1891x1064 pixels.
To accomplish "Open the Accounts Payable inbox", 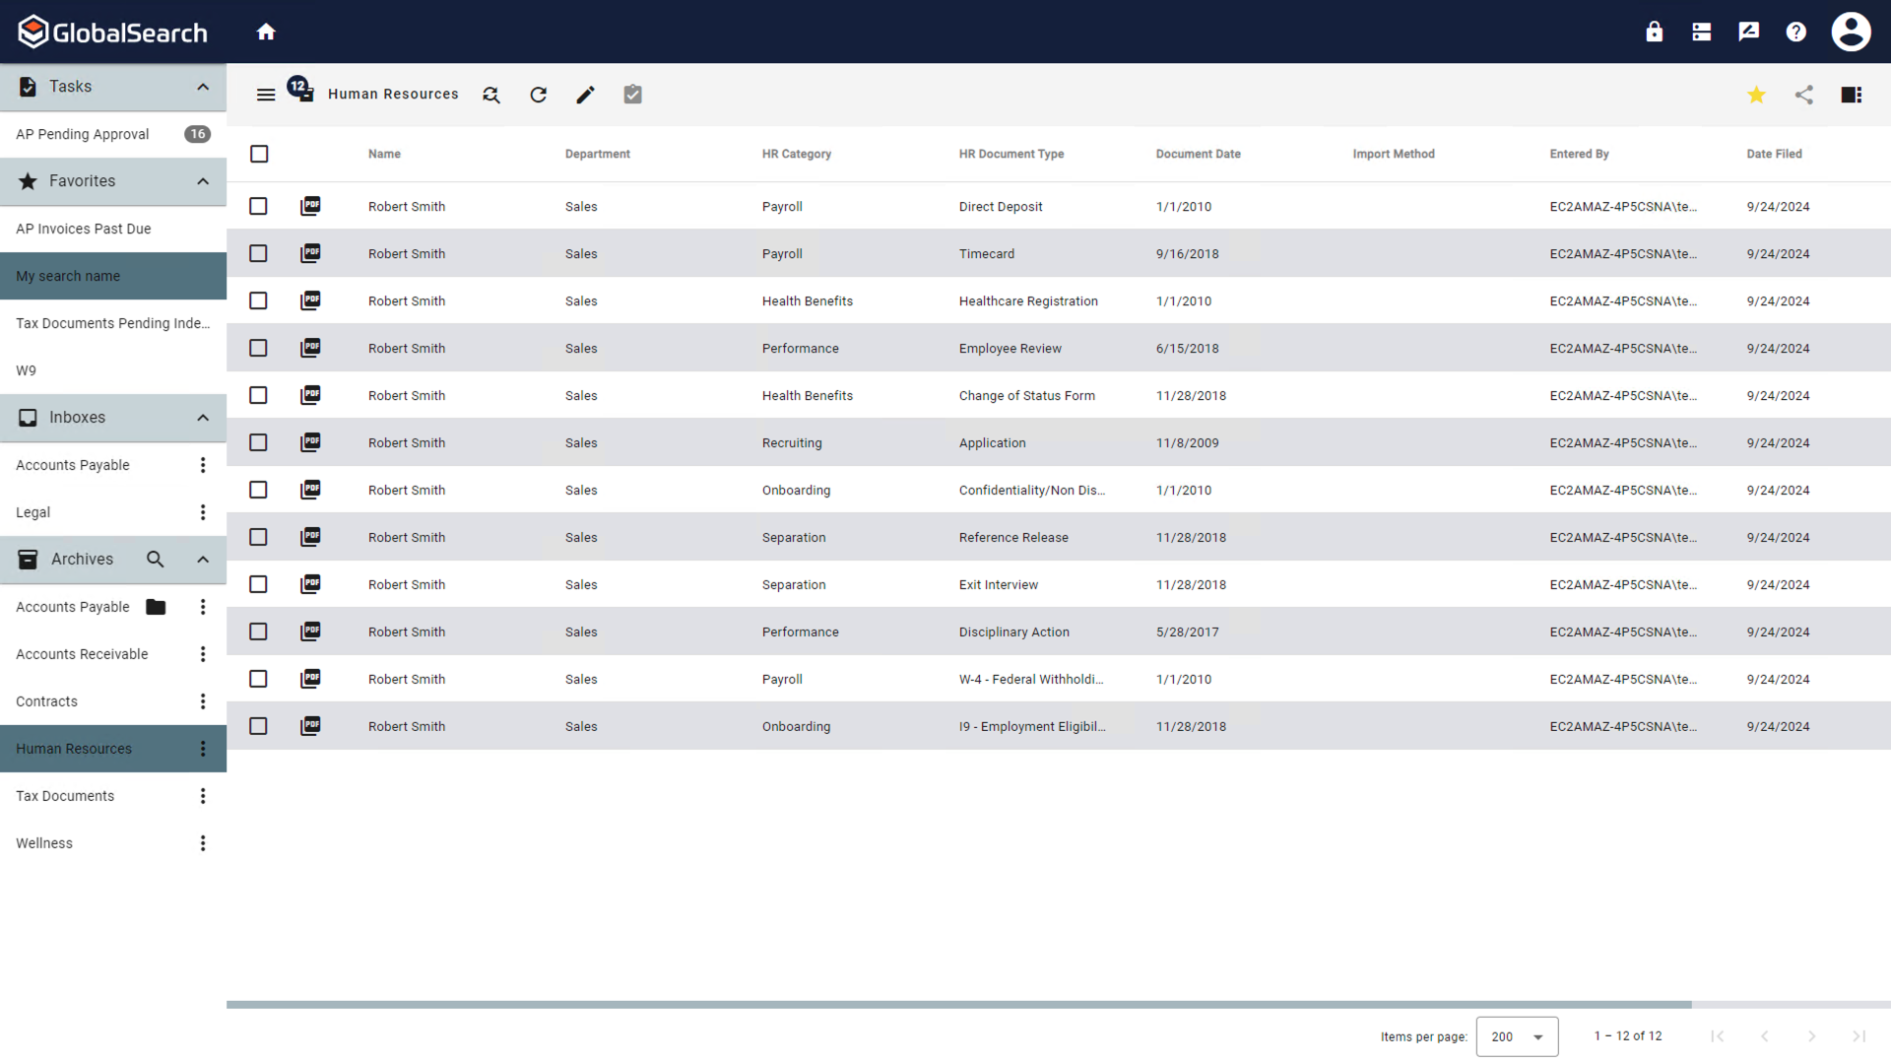I will [72, 464].
